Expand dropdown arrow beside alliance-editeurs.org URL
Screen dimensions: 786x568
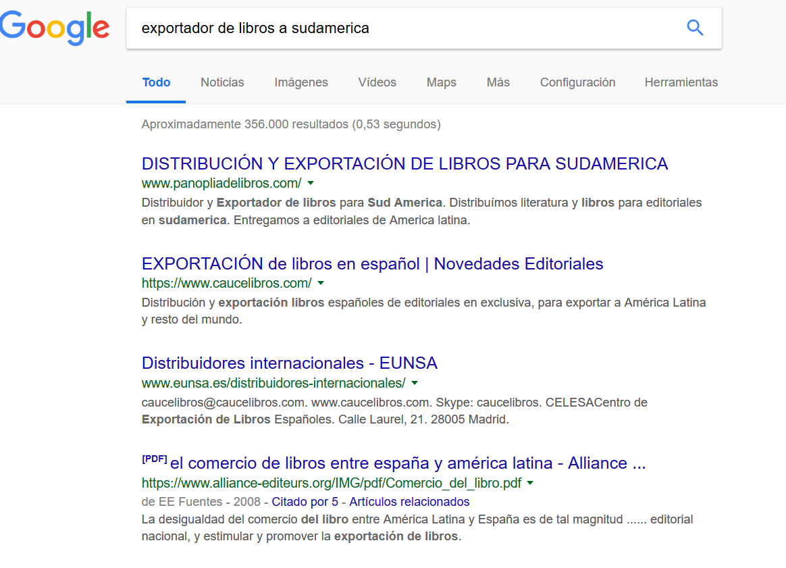pyautogui.click(x=530, y=484)
